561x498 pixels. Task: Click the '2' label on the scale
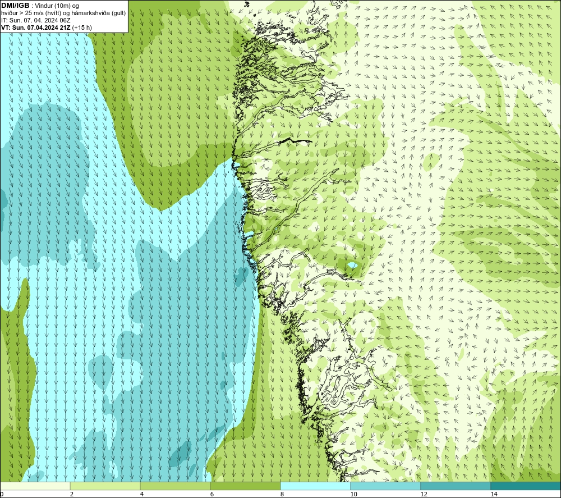click(72, 495)
